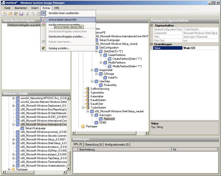This screenshot has width=221, height=176.
Task: Click the ModifyPartition[Order="1"] list item icon
Action: pyautogui.click(x=110, y=66)
